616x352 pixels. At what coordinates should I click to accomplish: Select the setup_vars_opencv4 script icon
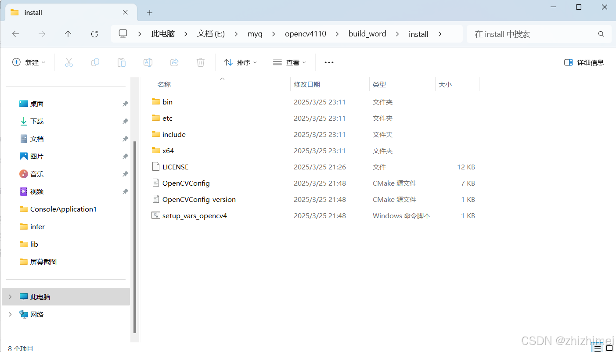(155, 215)
